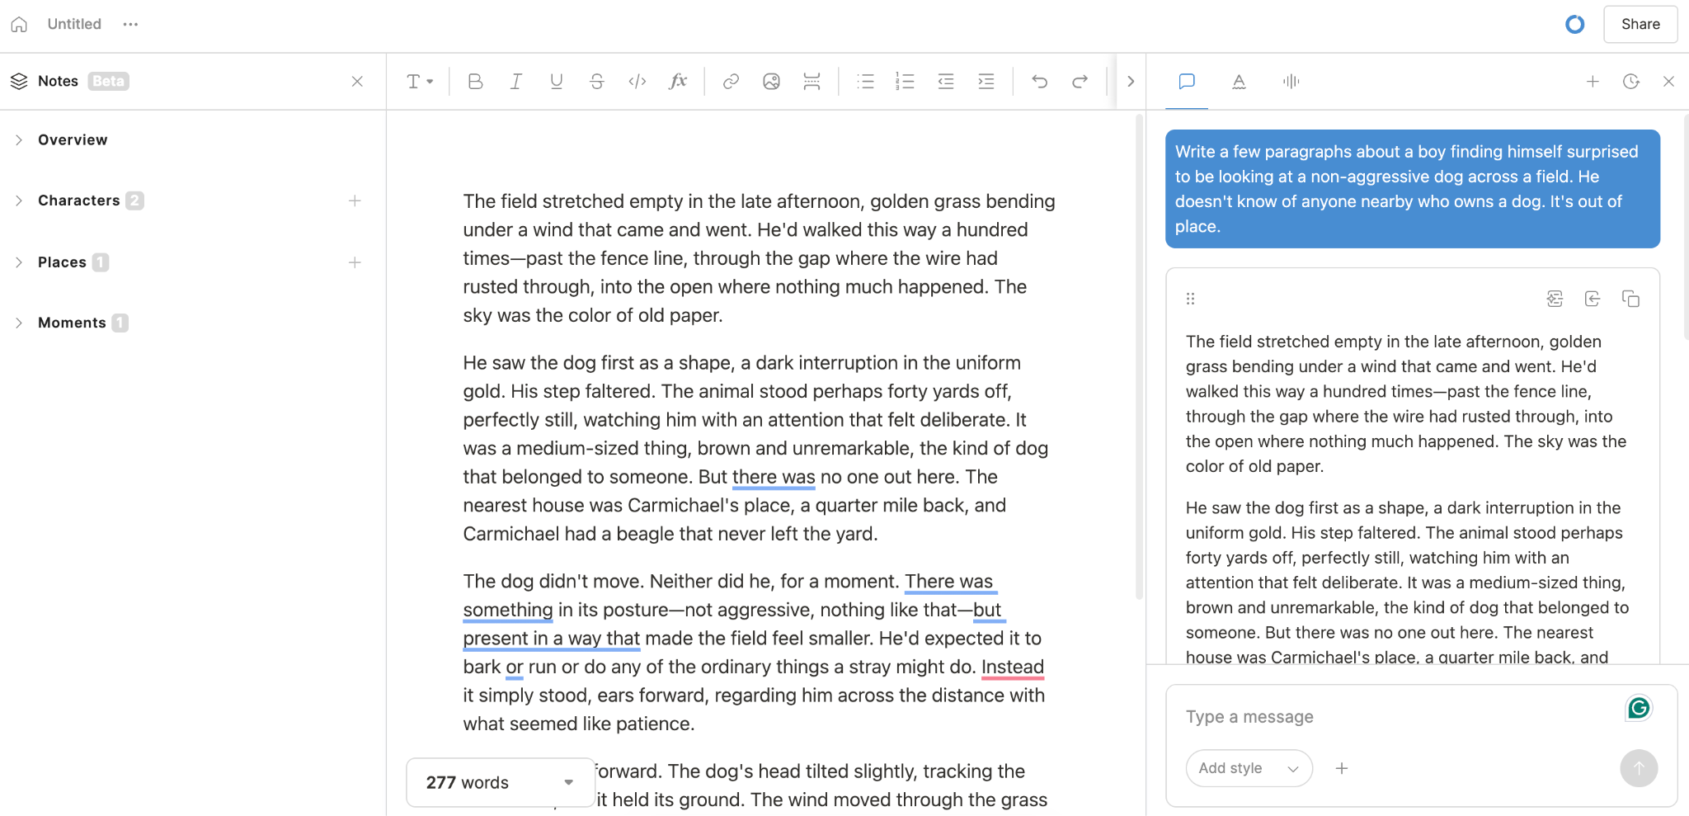Apply inline code formatting
1689x816 pixels.
(x=637, y=81)
